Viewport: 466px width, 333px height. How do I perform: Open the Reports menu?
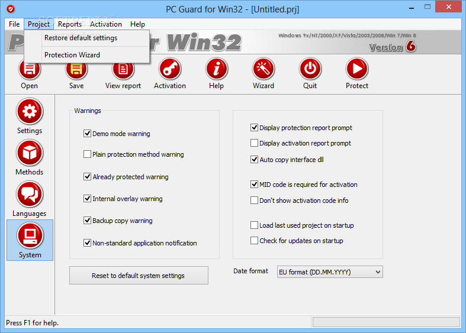click(x=70, y=24)
